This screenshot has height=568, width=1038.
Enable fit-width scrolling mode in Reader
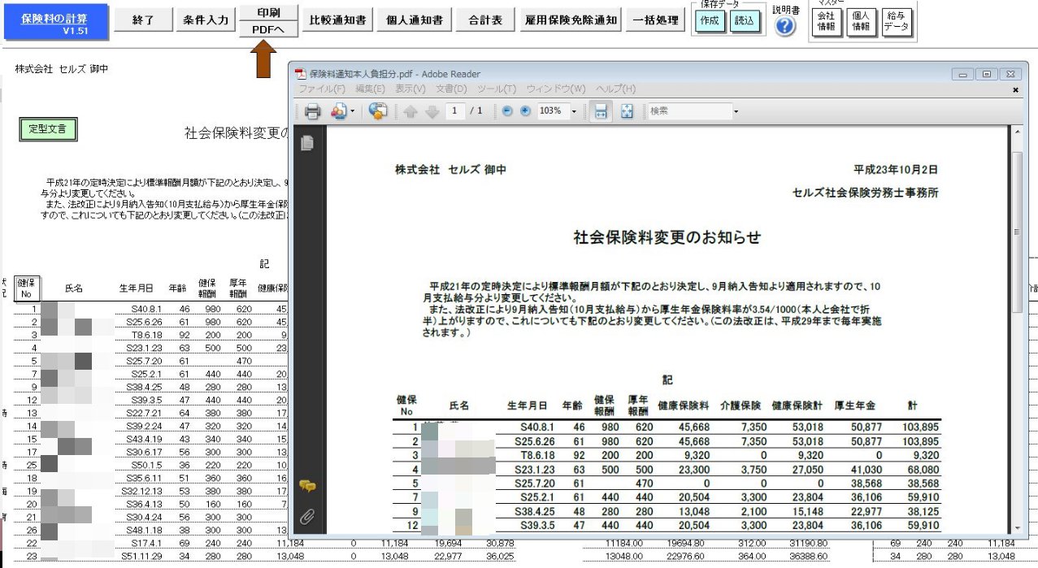(601, 112)
